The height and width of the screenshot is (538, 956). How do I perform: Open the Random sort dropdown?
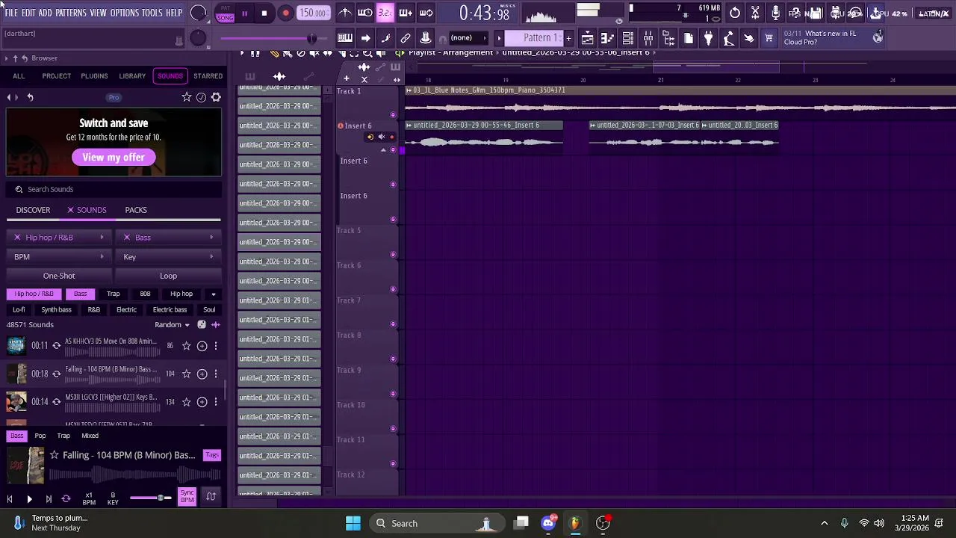point(172,325)
